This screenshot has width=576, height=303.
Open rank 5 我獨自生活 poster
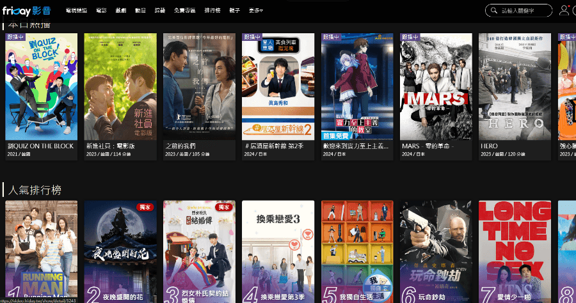click(357, 252)
